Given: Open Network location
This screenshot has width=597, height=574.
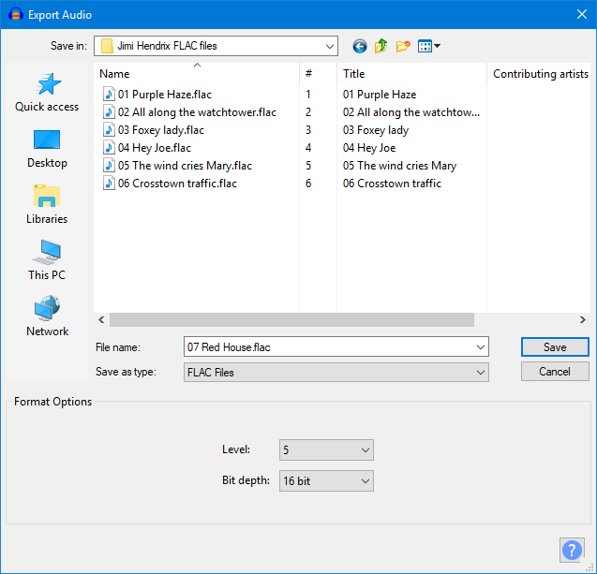Looking at the screenshot, I should point(47,316).
